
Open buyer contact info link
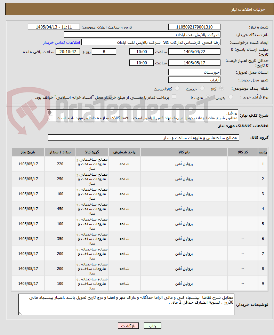pos(62,42)
